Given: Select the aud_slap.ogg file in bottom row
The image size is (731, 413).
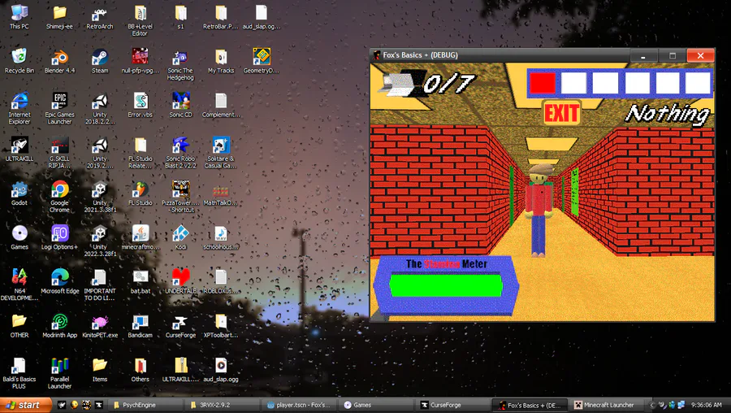Looking at the screenshot, I should (221, 369).
